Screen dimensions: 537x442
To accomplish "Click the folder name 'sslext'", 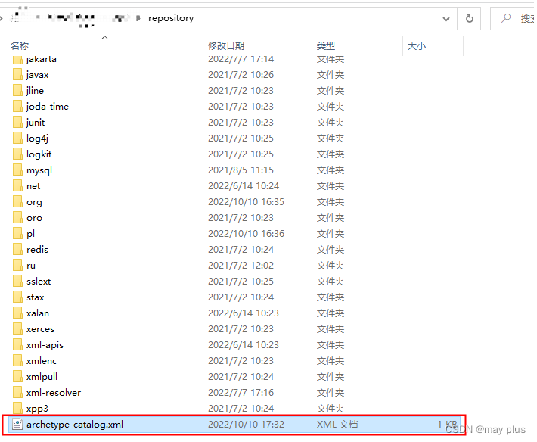I will (39, 282).
